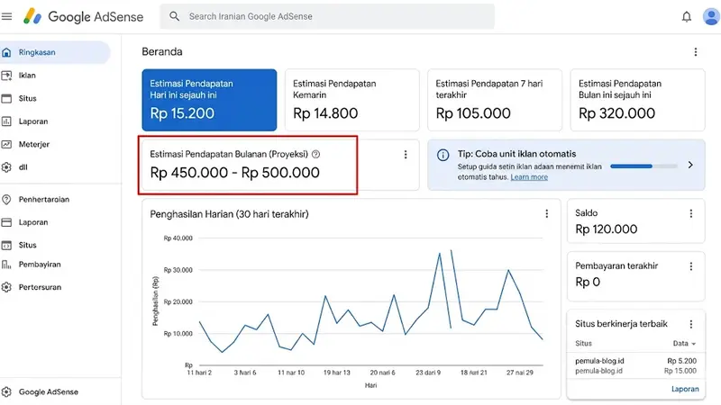The height and width of the screenshot is (405, 721).
Task: Click the Rp 40.000 axis label
Action: 178,238
